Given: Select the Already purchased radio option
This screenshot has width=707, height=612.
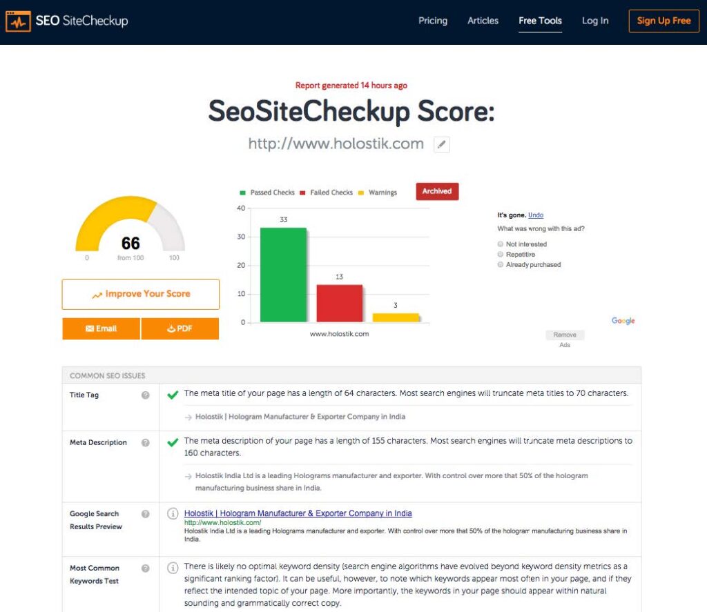Looking at the screenshot, I should (x=500, y=264).
